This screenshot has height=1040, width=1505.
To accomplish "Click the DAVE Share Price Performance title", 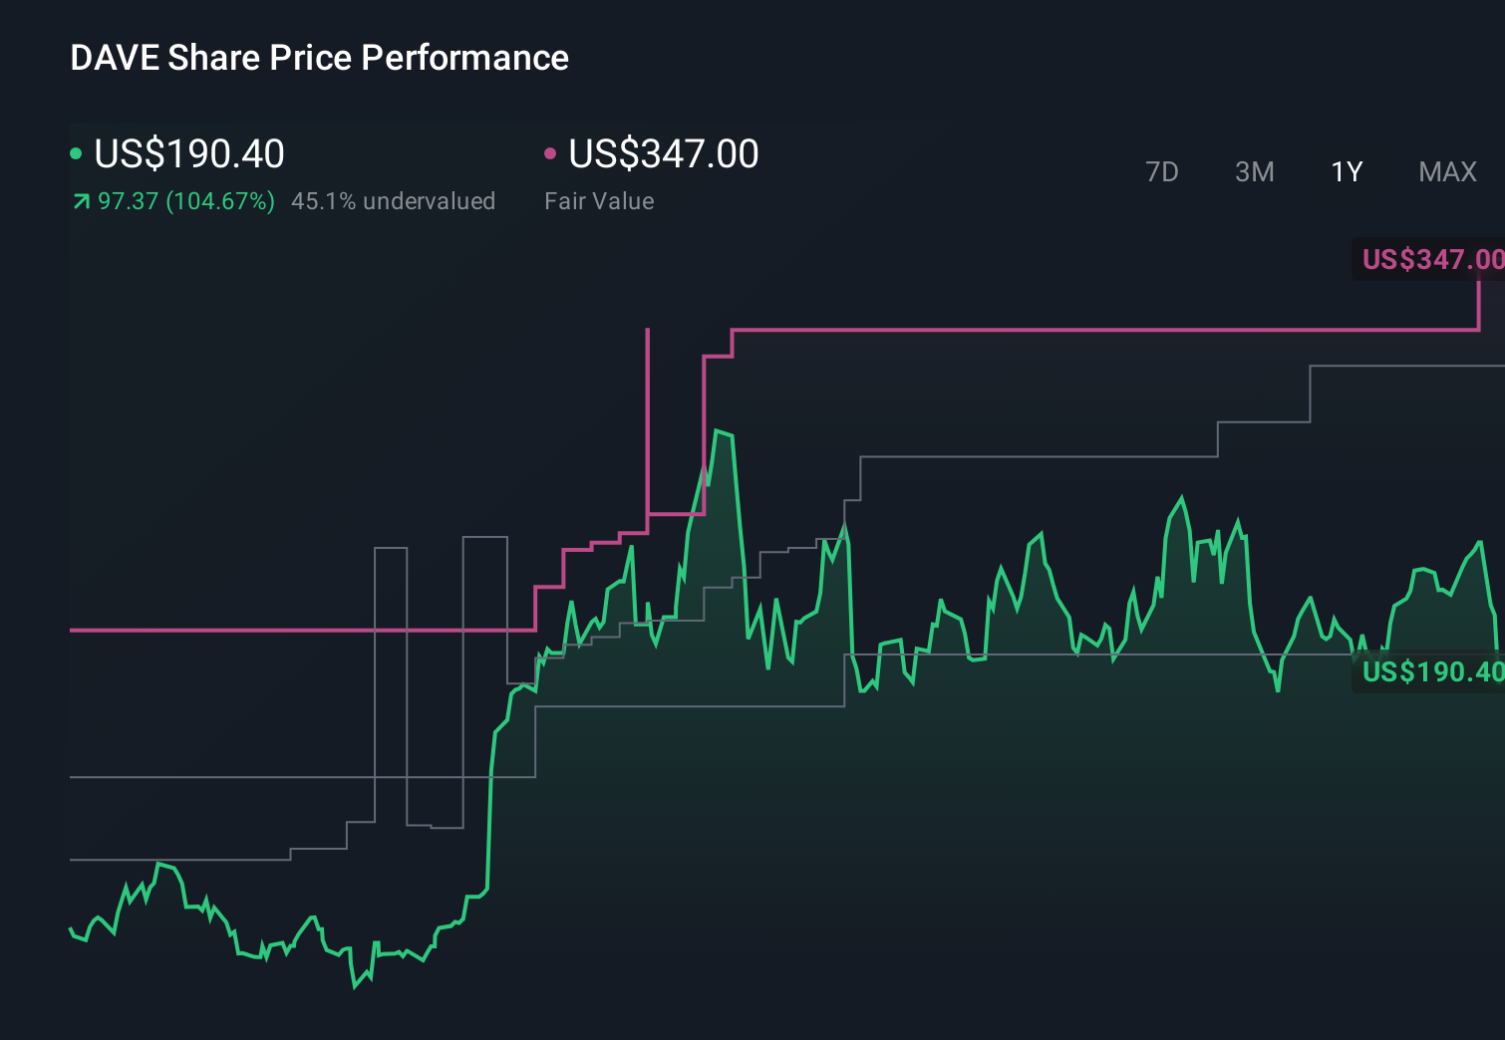I will [318, 58].
